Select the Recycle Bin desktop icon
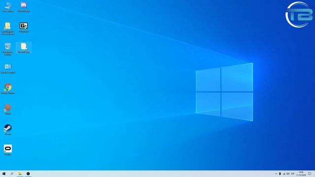The image size is (315, 177). pyautogui.click(x=8, y=49)
